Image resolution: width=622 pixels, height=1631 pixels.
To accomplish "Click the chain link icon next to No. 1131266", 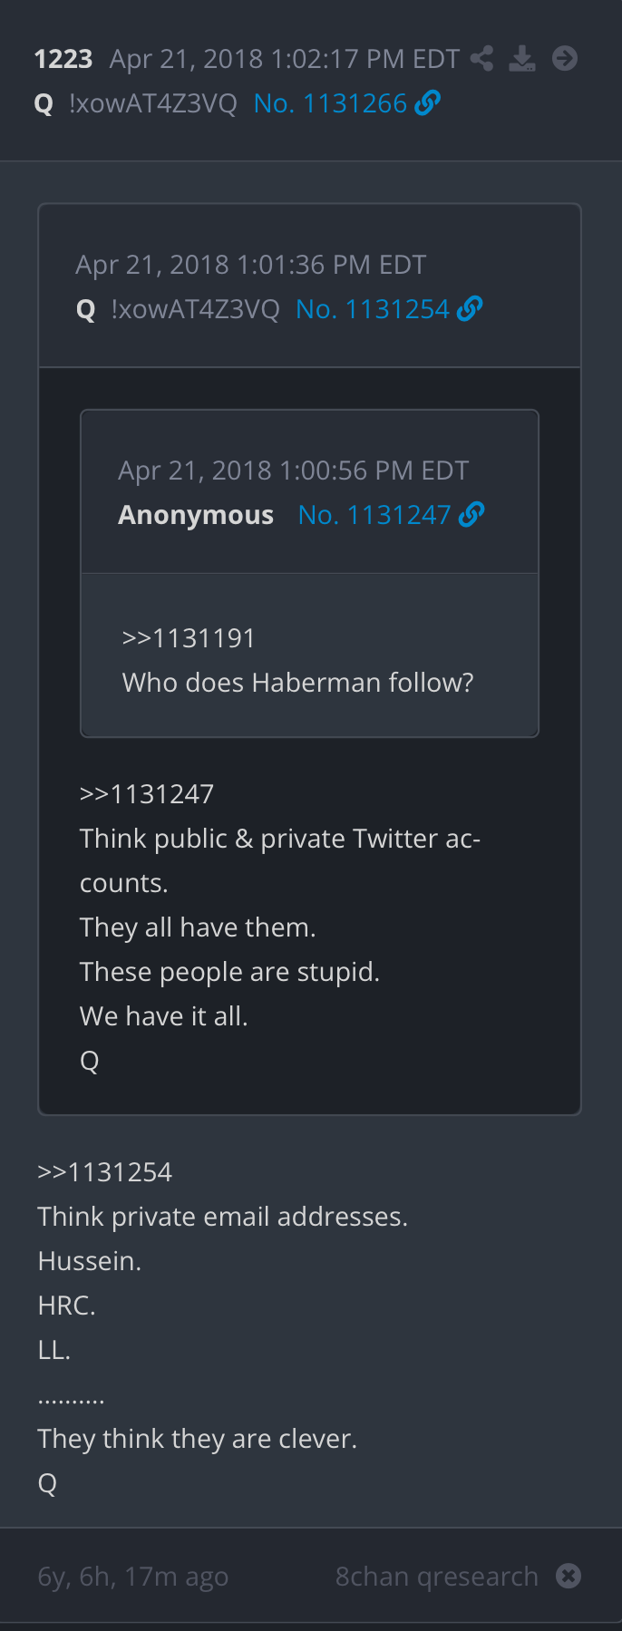I will point(426,102).
